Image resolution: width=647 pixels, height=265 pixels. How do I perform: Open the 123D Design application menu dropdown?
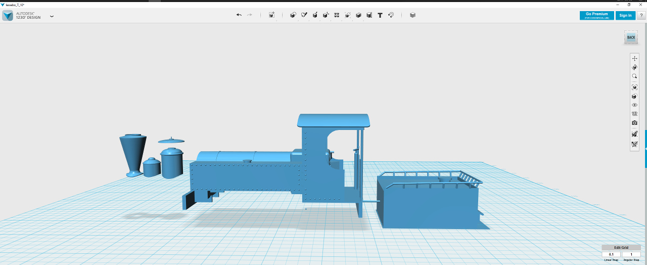point(52,16)
